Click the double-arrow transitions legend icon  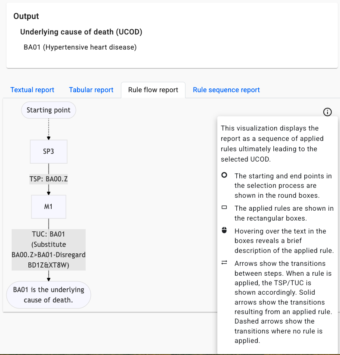click(x=224, y=263)
